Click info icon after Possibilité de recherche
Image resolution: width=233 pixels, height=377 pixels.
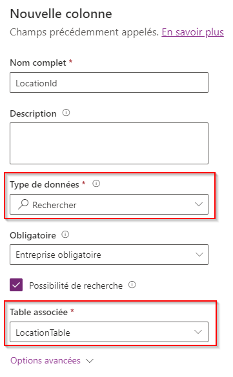[x=132, y=285]
